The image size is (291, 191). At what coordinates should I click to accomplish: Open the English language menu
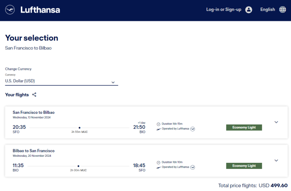268,10
